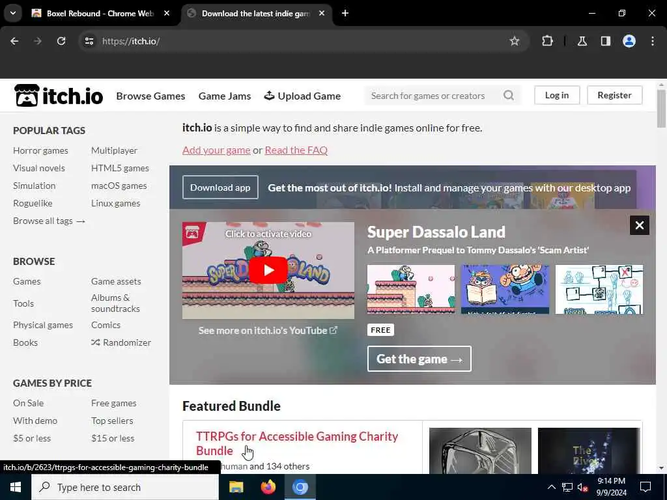Viewport: 667px width, 500px height.
Task: Open Chrome three-dot menu
Action: 653,41
